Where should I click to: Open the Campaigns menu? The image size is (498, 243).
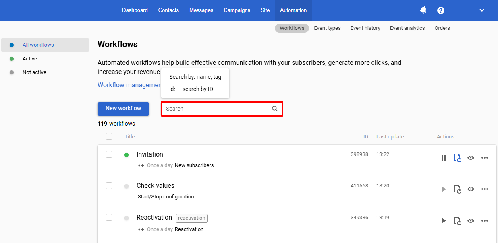point(237,10)
